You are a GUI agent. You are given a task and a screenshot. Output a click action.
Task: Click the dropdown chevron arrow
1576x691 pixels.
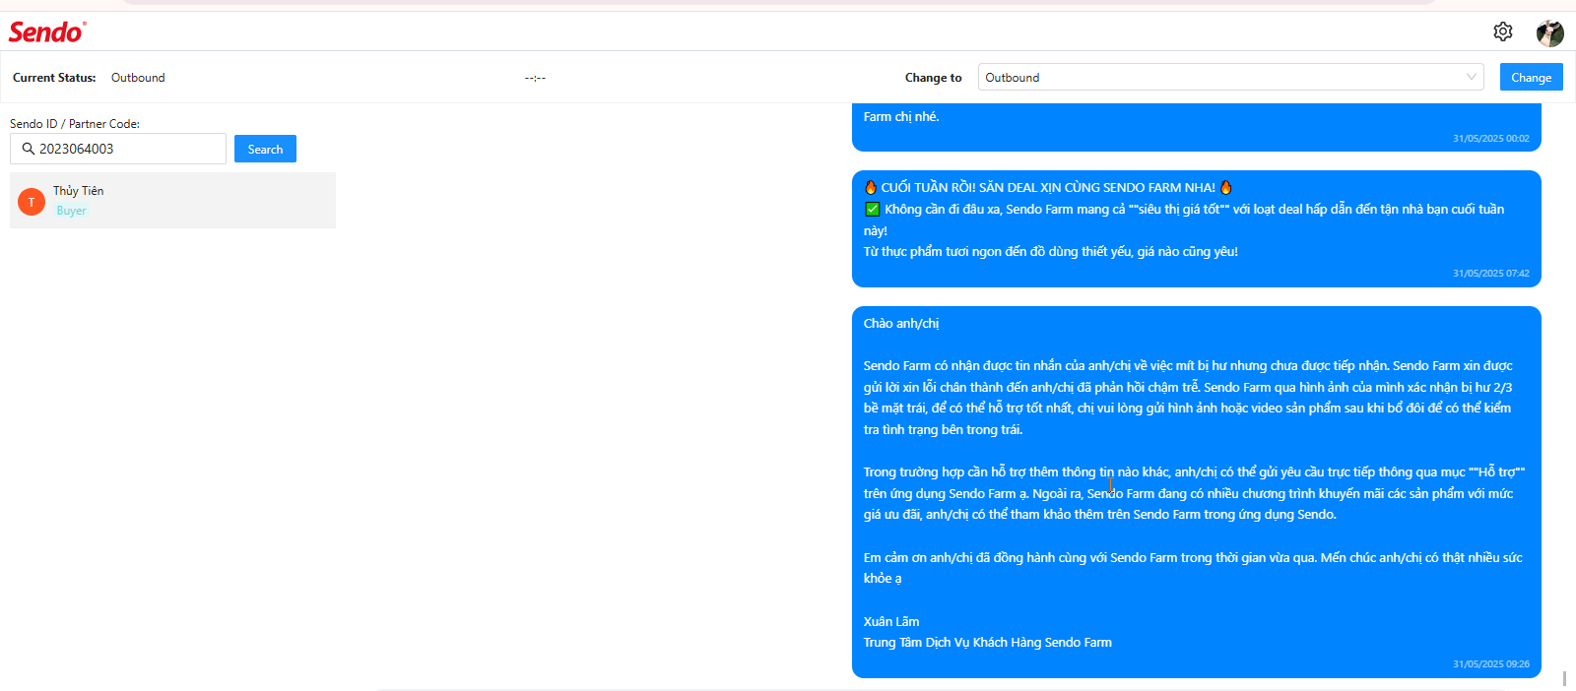pos(1471,77)
